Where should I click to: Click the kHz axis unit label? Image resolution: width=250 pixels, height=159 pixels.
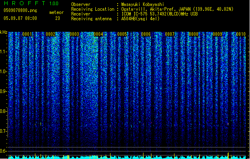pyautogui.click(x=4, y=32)
